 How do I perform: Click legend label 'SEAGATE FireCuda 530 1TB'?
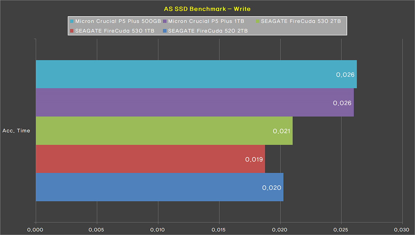pyautogui.click(x=115, y=31)
